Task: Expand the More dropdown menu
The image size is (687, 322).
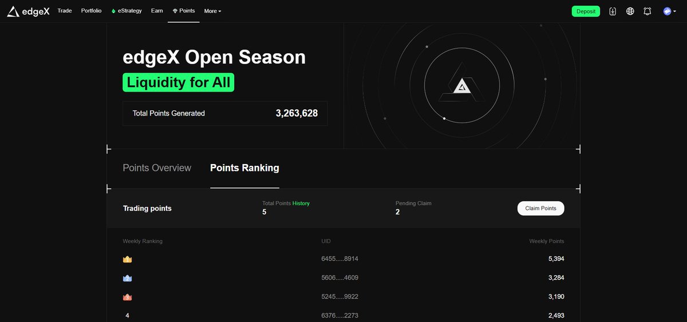Action: [x=212, y=11]
